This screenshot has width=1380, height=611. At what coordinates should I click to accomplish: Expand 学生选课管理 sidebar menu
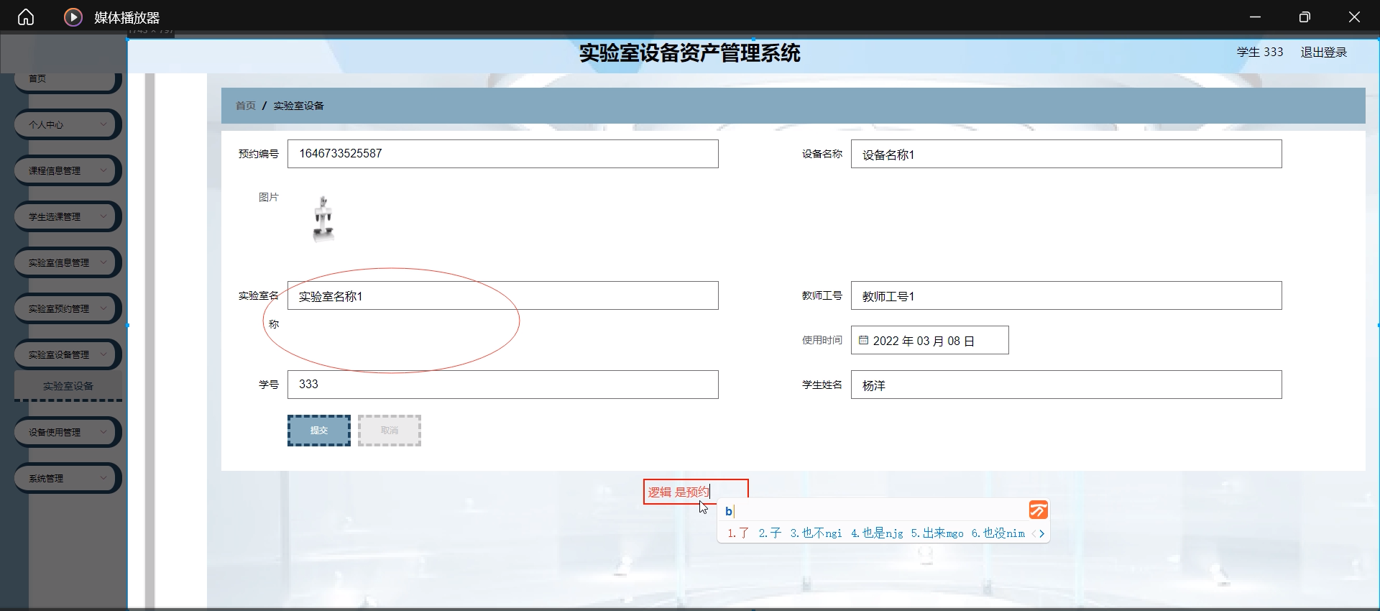[68, 216]
